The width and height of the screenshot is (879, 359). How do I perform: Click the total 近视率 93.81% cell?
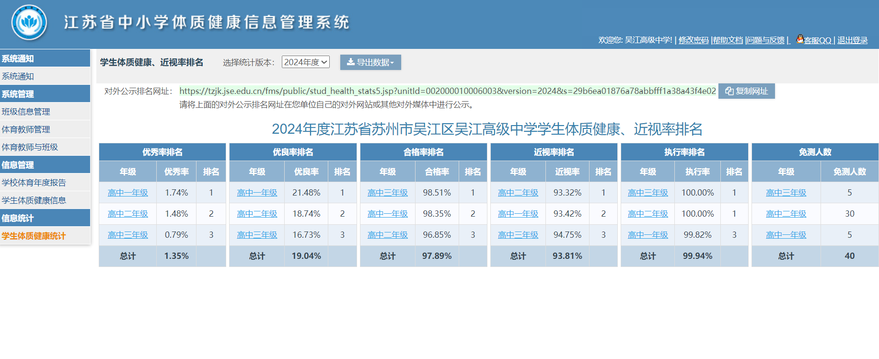(x=567, y=256)
